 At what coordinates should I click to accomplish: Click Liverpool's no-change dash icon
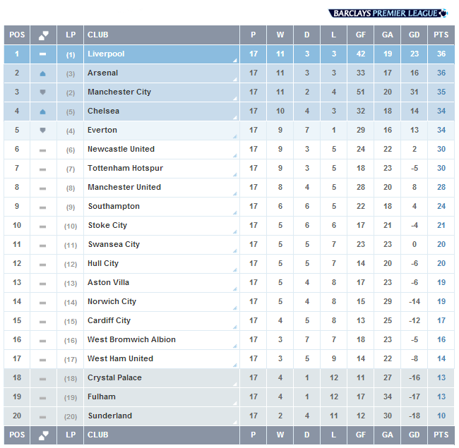43,54
